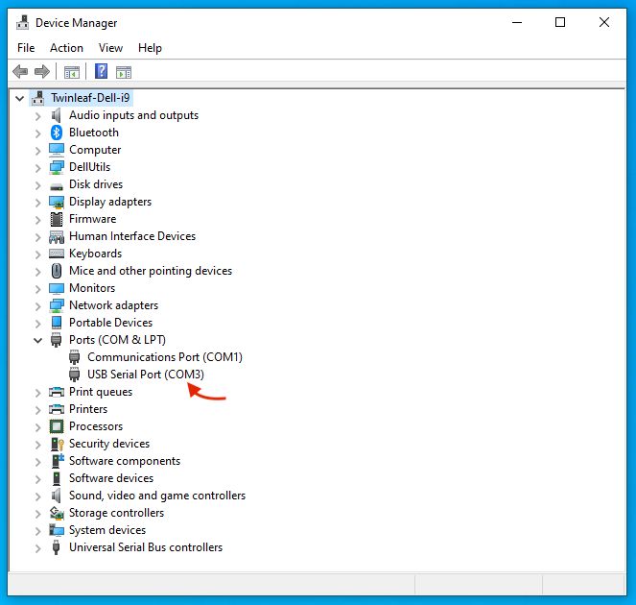The width and height of the screenshot is (636, 605).
Task: Click the Bluetooth category icon
Action: (57, 133)
